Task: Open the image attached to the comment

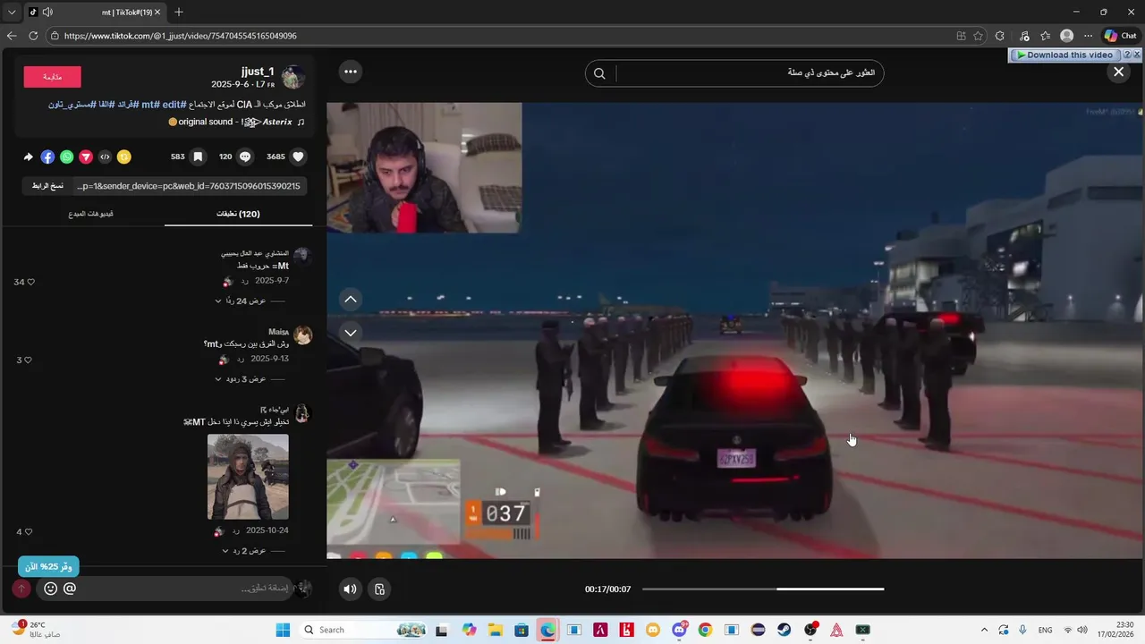Action: coord(248,477)
